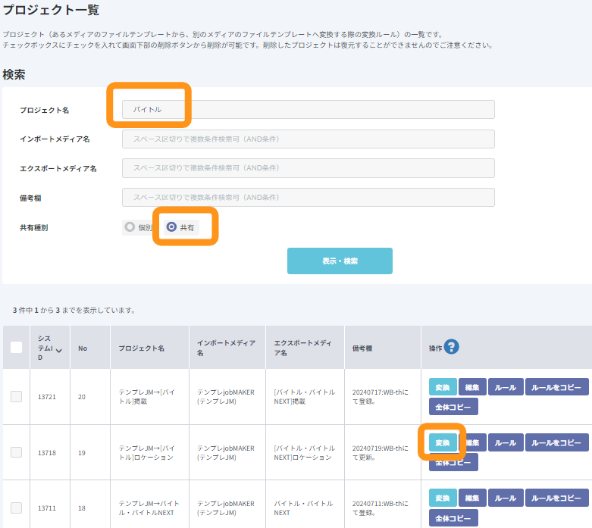Click ルール button for project No 20
The height and width of the screenshot is (528, 592).
pyautogui.click(x=506, y=387)
